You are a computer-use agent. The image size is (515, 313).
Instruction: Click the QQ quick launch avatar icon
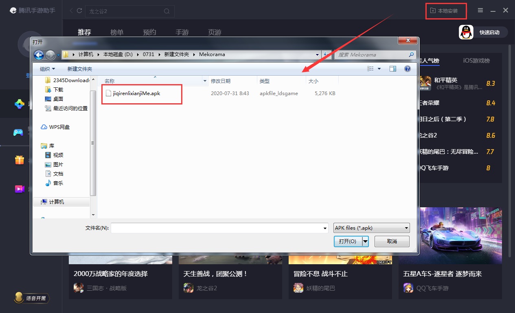coord(466,32)
